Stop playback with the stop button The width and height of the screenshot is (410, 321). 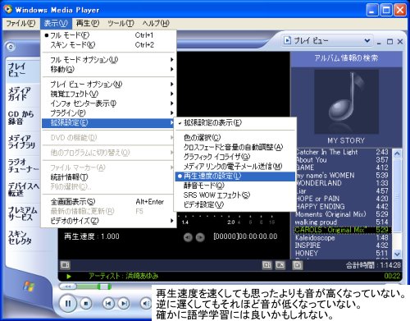pos(86,303)
